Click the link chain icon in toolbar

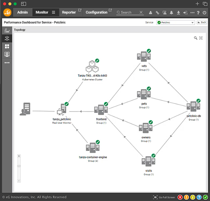[157, 12]
